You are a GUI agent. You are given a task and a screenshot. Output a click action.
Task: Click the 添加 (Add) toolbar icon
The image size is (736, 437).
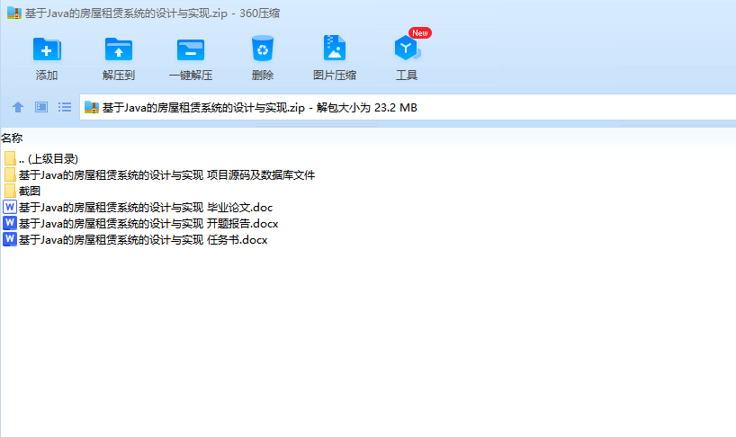pos(47,49)
